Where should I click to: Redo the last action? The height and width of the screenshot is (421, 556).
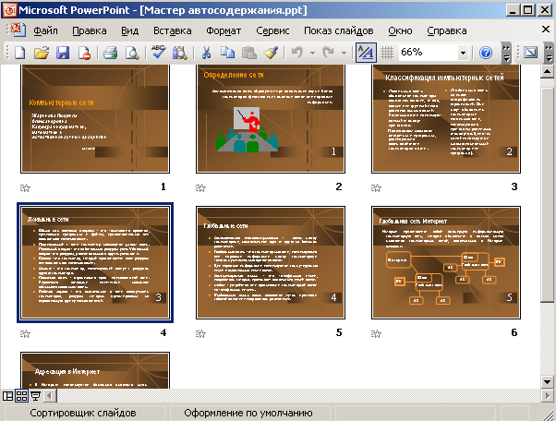pos(328,53)
